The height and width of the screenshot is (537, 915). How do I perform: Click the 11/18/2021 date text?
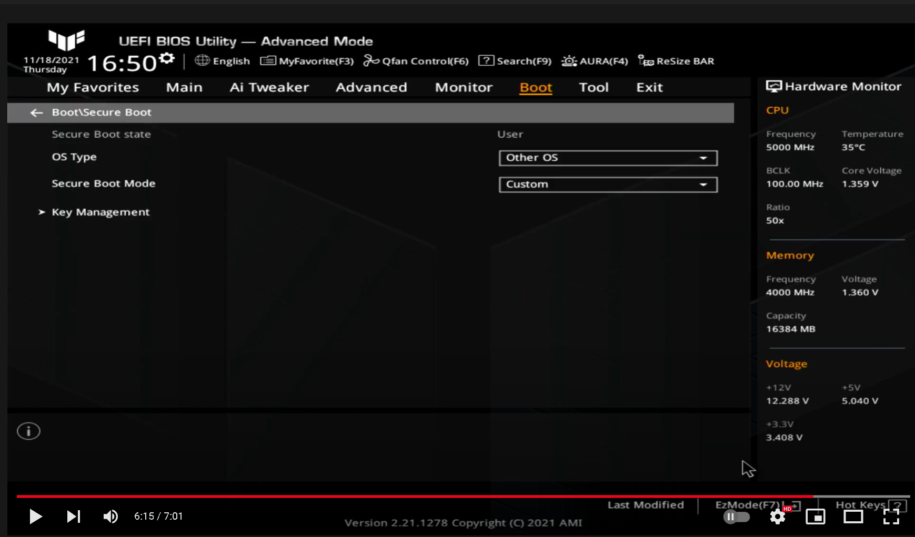(52, 60)
